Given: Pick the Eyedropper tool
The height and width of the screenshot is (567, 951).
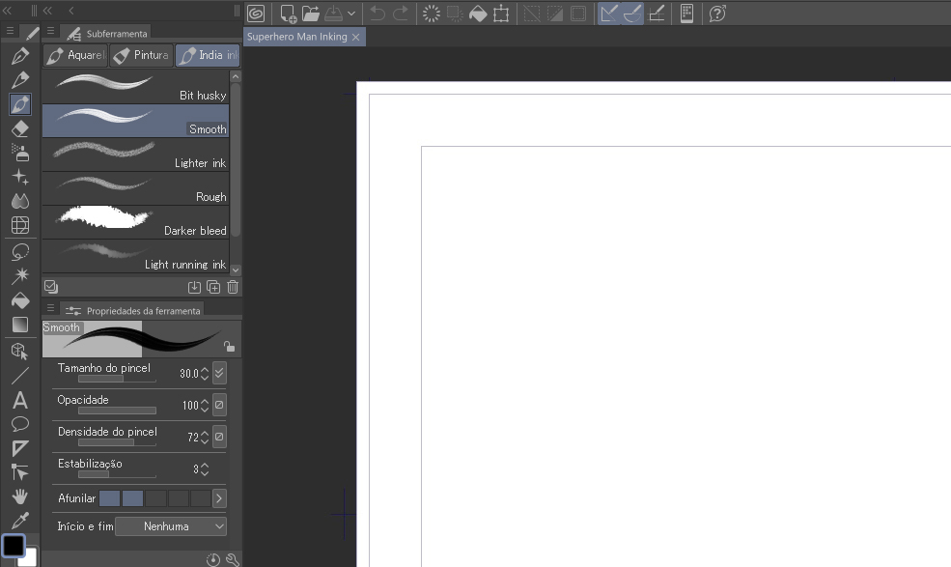Looking at the screenshot, I should [19, 521].
